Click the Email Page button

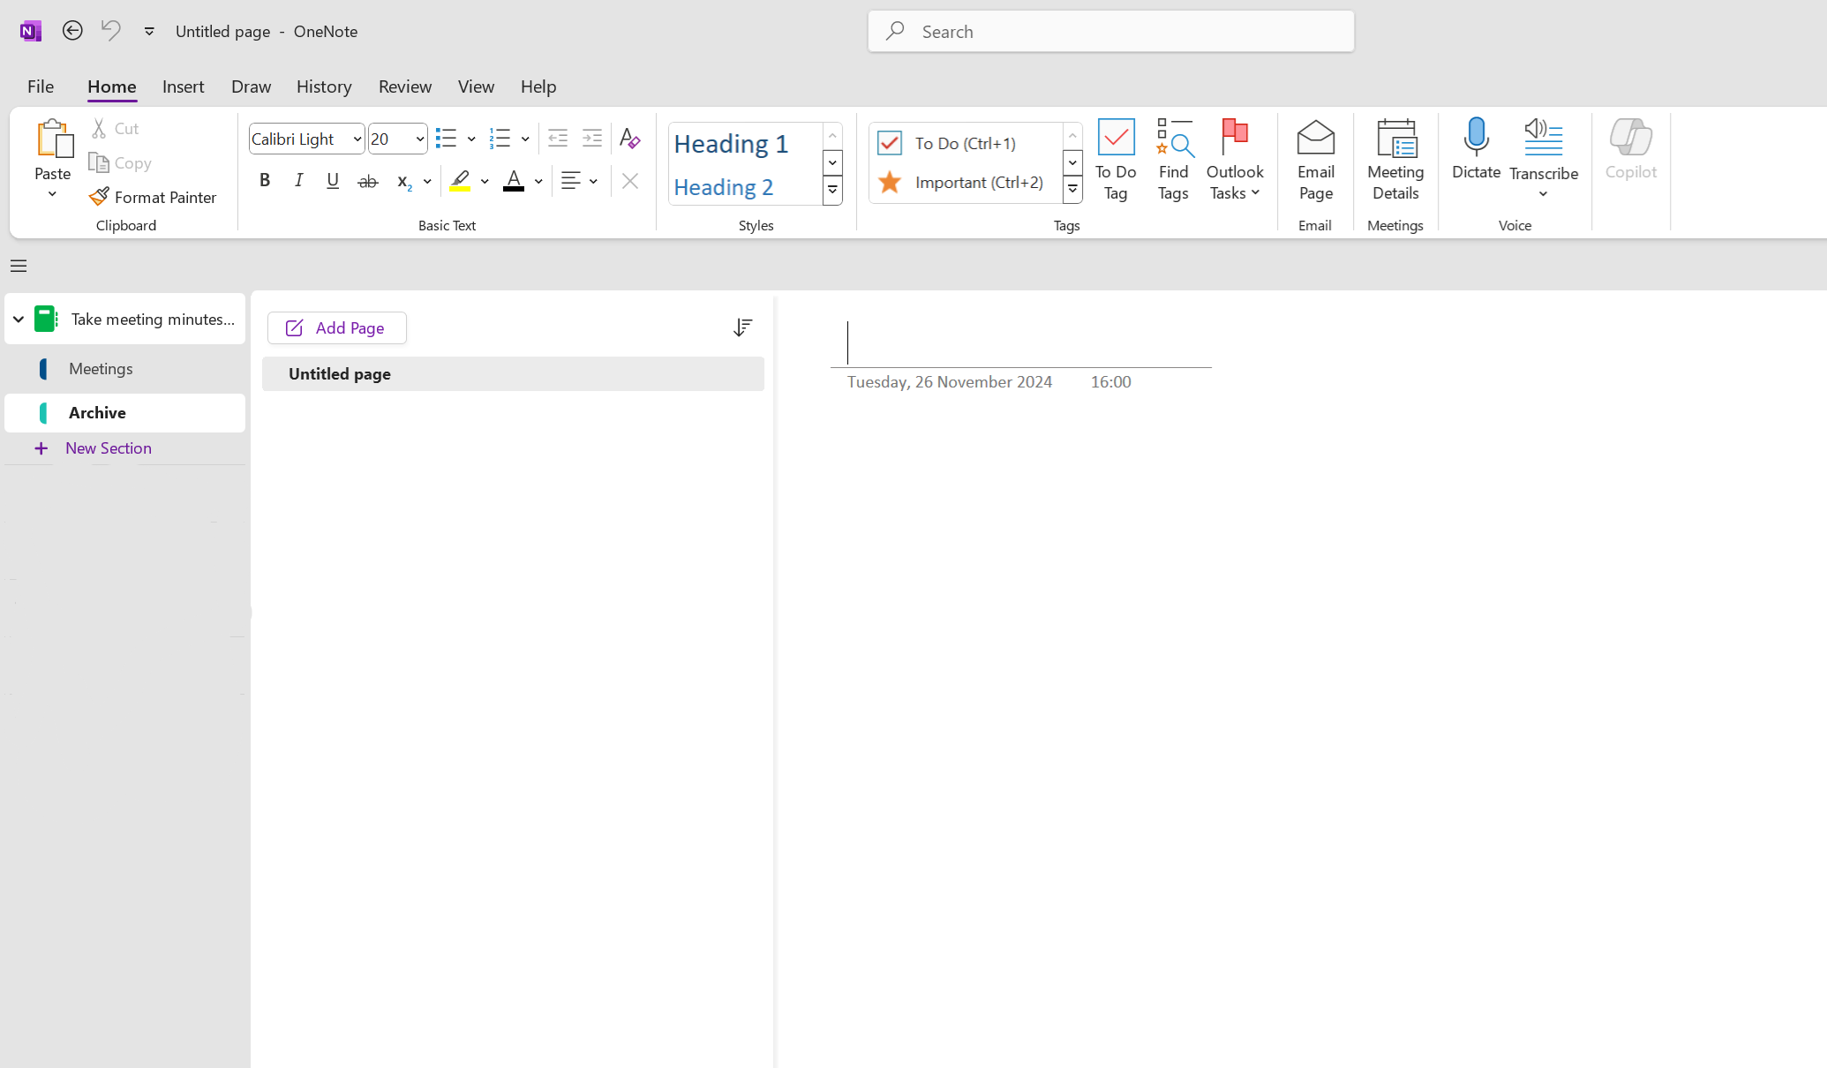(1315, 160)
